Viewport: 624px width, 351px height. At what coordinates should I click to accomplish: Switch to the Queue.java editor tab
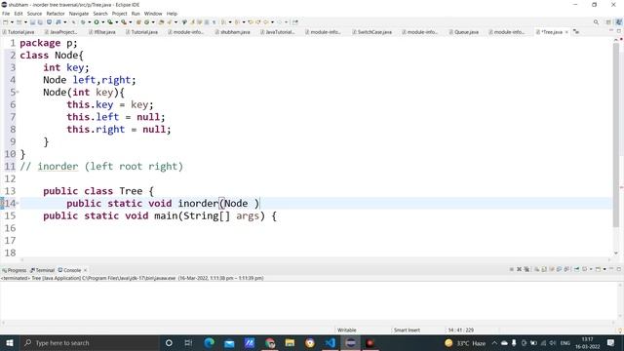[x=464, y=32]
